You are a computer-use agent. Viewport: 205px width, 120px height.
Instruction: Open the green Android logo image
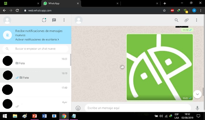(160, 67)
